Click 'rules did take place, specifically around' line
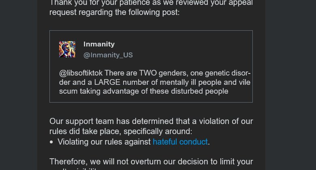The height and width of the screenshot is (170, 316). [120, 131]
